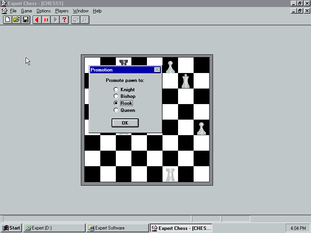Open the Help menu

click(x=97, y=11)
